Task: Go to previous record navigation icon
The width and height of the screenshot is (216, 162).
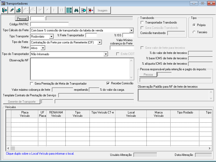Action: [x=47, y=10]
